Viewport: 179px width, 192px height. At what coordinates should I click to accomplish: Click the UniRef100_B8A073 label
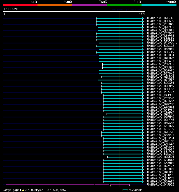click(x=161, y=71)
